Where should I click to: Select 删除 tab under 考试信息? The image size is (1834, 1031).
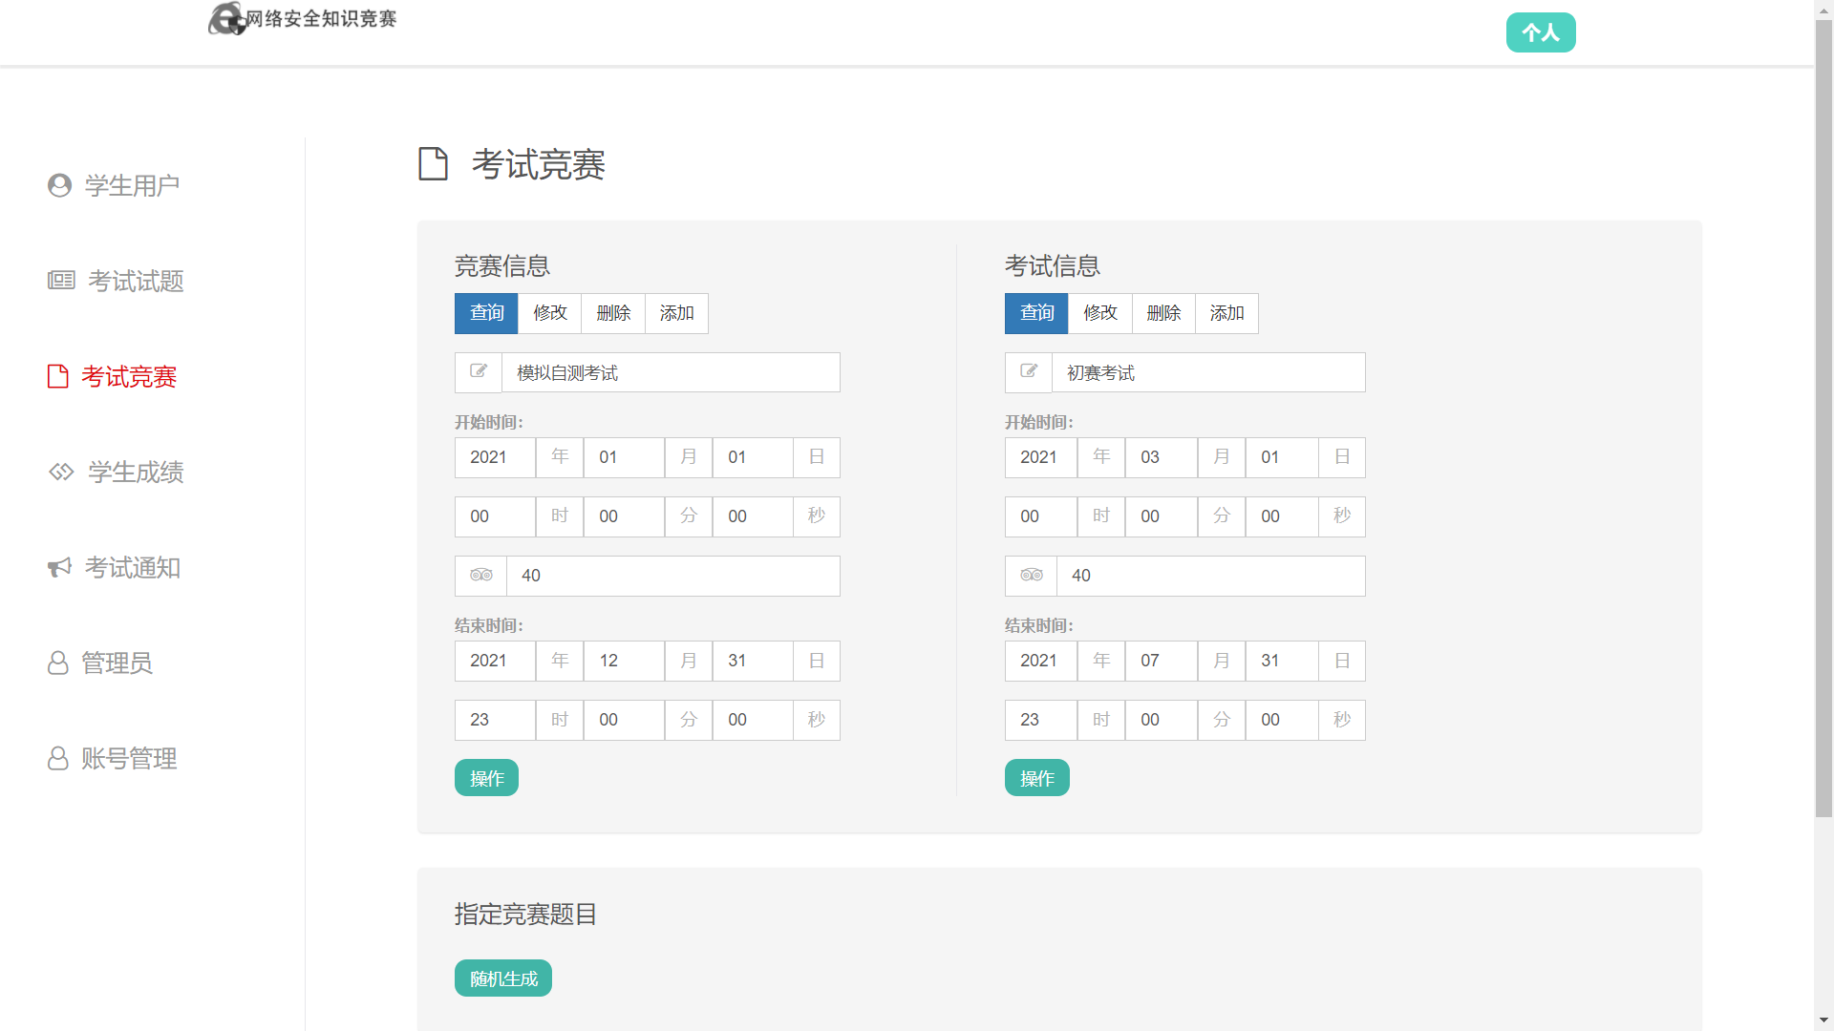tap(1162, 313)
